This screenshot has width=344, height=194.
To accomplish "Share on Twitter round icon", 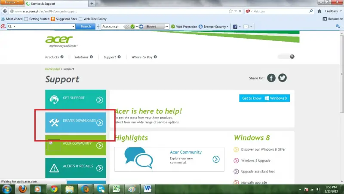I will (x=283, y=78).
